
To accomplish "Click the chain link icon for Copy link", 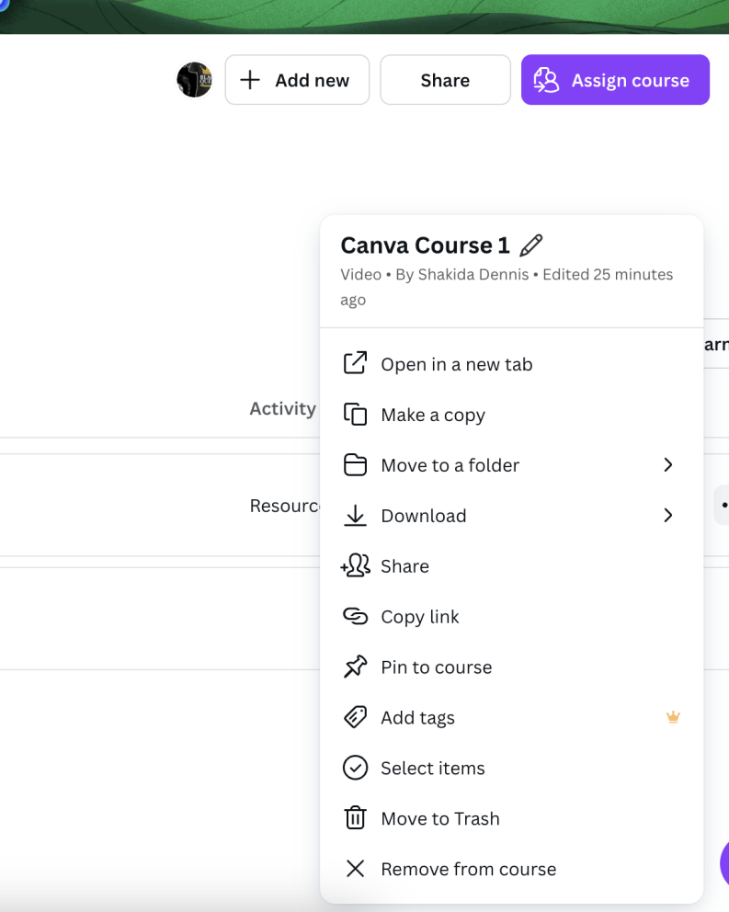I will (355, 616).
